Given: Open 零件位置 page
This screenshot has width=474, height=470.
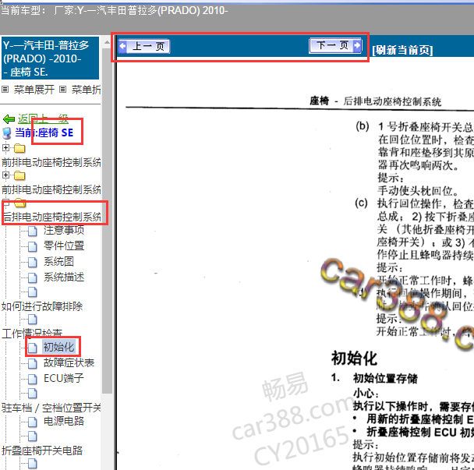Looking at the screenshot, I should pos(64,246).
